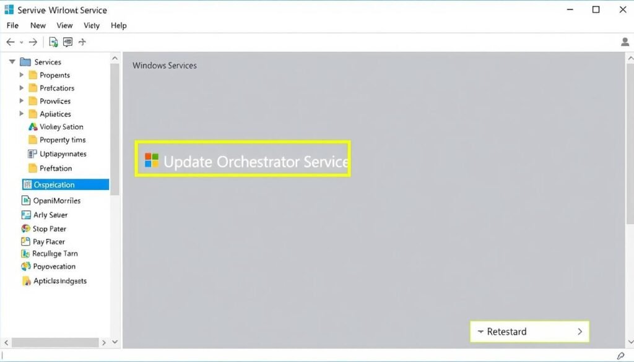Image resolution: width=634 pixels, height=362 pixels.
Task: Click the Apticlas indgaets folder icon
Action: [26, 281]
